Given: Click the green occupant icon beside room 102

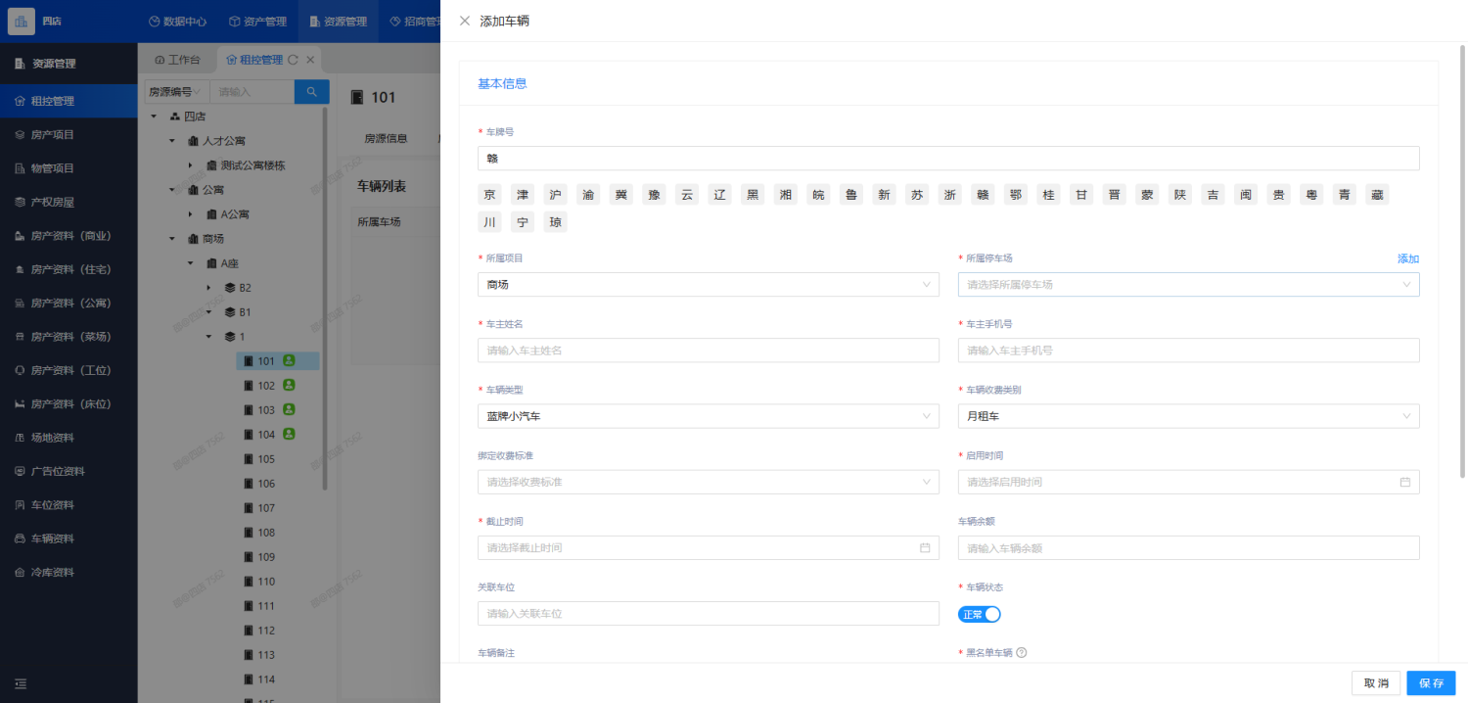Looking at the screenshot, I should 289,385.
